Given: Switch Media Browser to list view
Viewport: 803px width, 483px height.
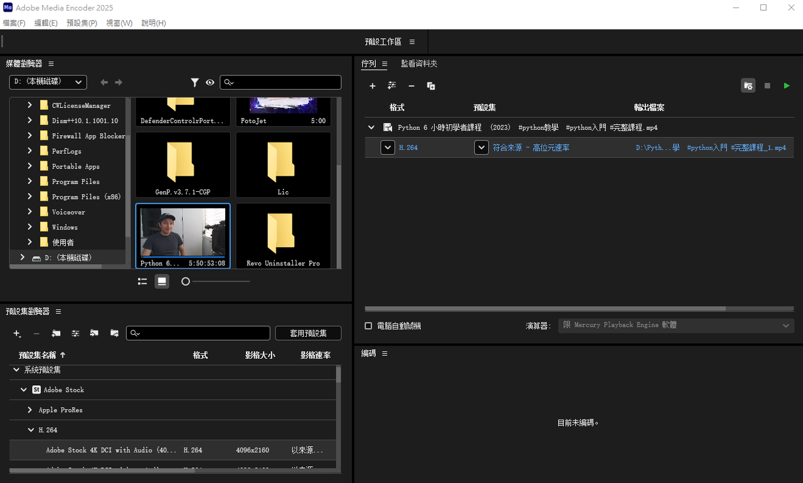Looking at the screenshot, I should (x=142, y=282).
